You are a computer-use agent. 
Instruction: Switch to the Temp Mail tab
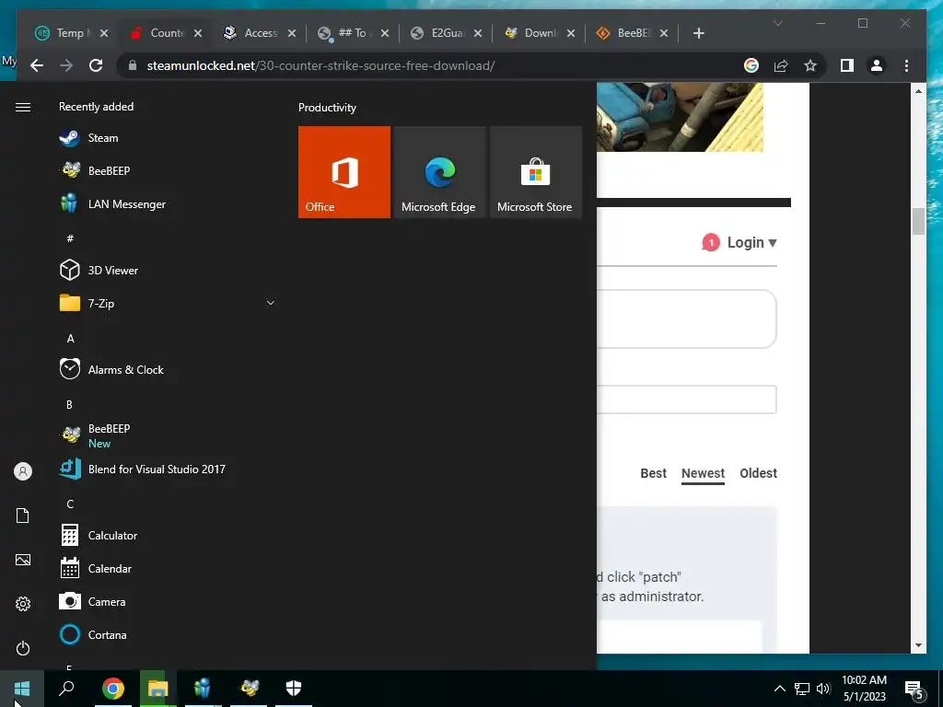tap(70, 33)
